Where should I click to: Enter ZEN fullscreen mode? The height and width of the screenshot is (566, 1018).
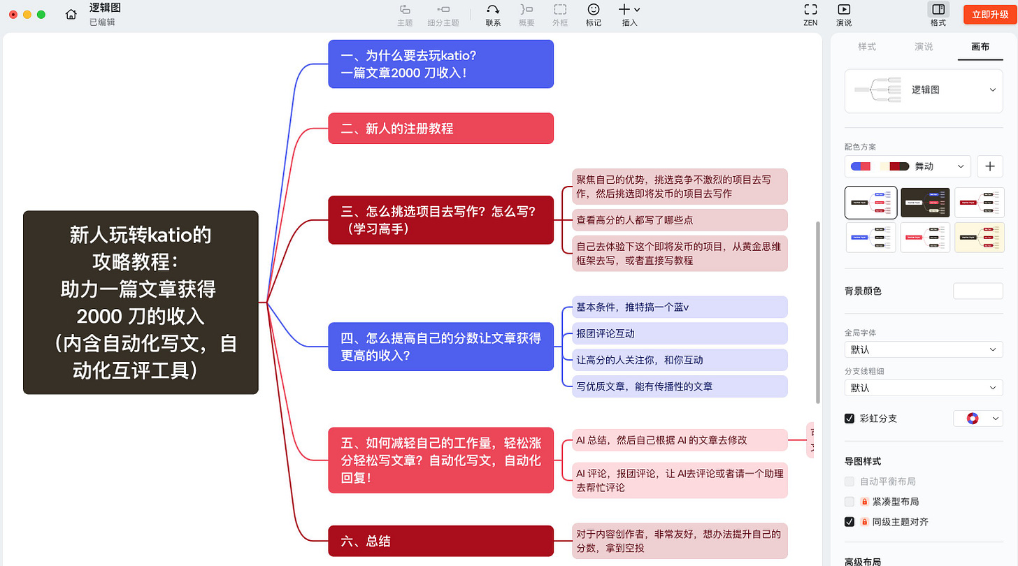point(810,15)
